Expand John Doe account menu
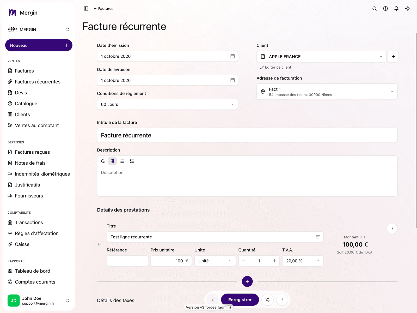417x313 pixels. point(39,300)
